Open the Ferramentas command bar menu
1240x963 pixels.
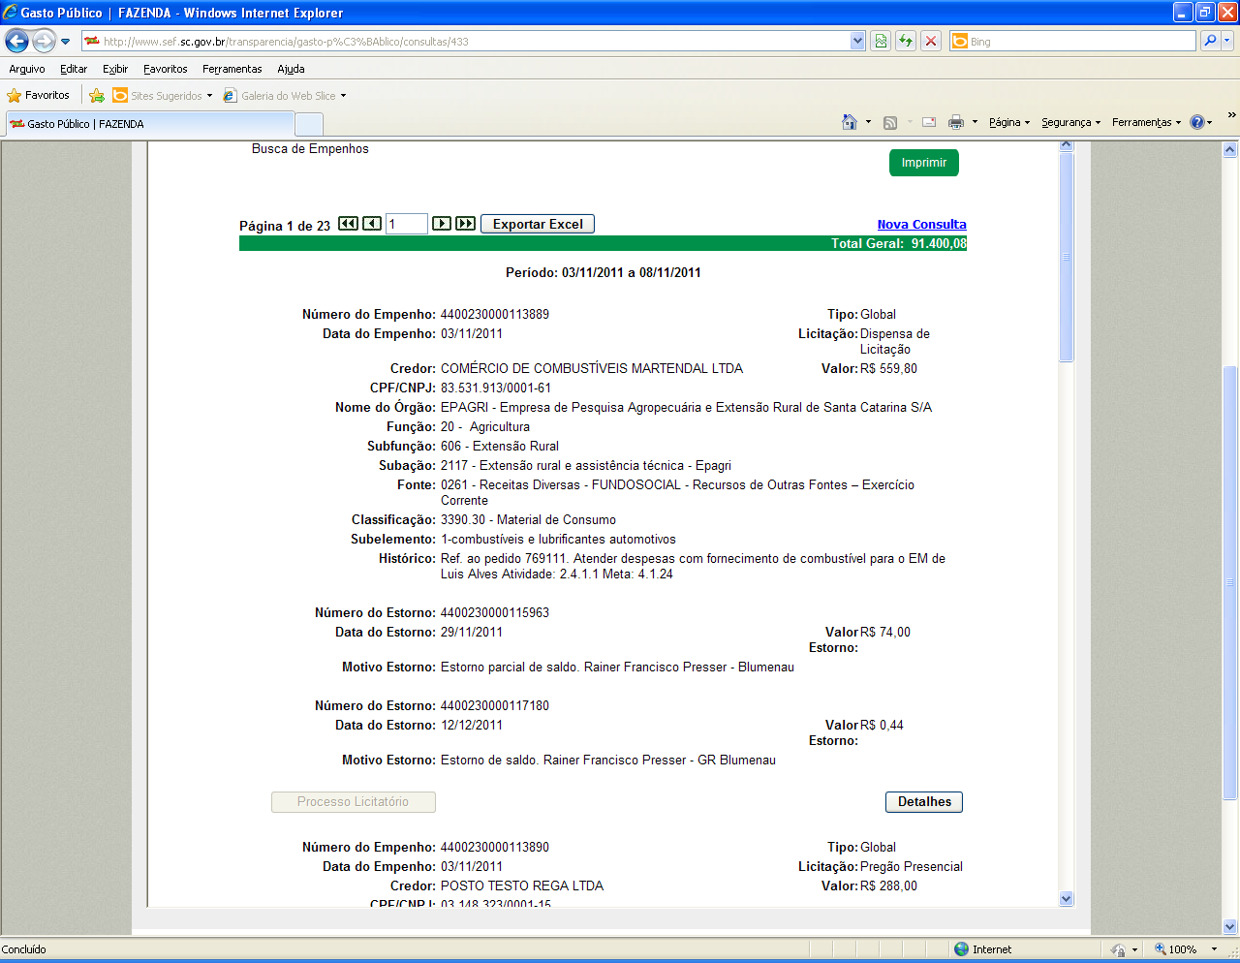tap(1146, 122)
